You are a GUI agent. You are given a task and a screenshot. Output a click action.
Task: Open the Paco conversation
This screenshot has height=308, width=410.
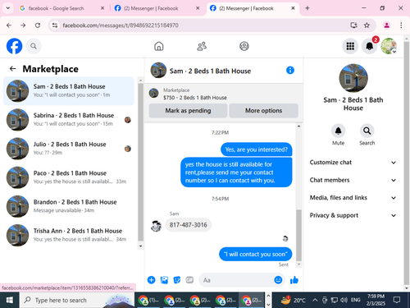pyautogui.click(x=69, y=177)
